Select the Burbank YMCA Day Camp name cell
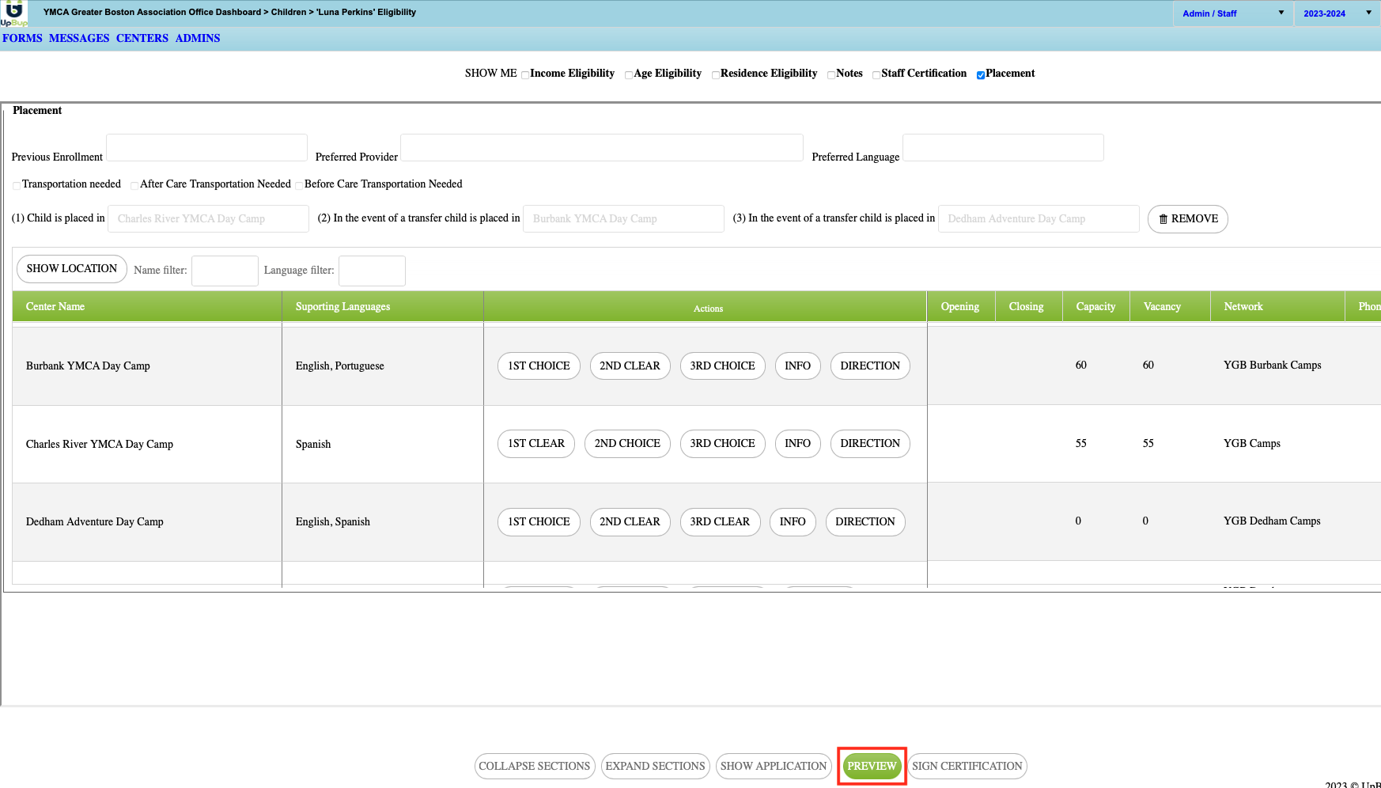The height and width of the screenshot is (788, 1381). 147,366
